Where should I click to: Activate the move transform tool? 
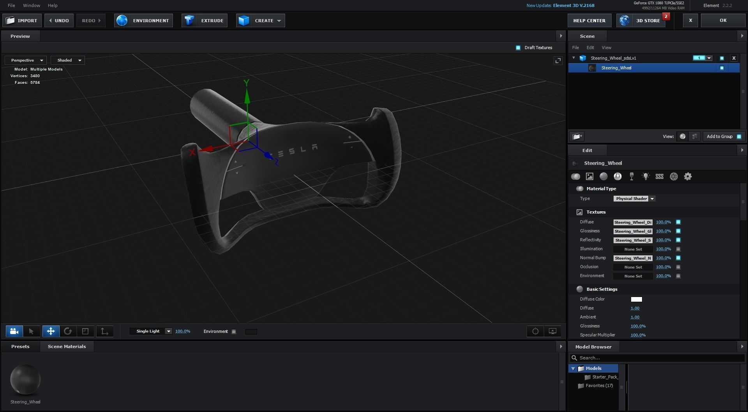coord(51,331)
